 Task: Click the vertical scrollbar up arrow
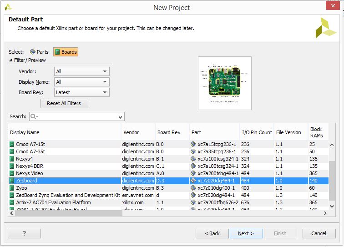coord(332,145)
